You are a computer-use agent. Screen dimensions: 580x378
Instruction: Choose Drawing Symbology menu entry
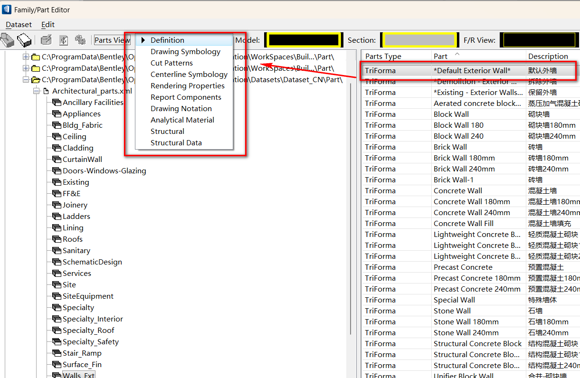(184, 51)
